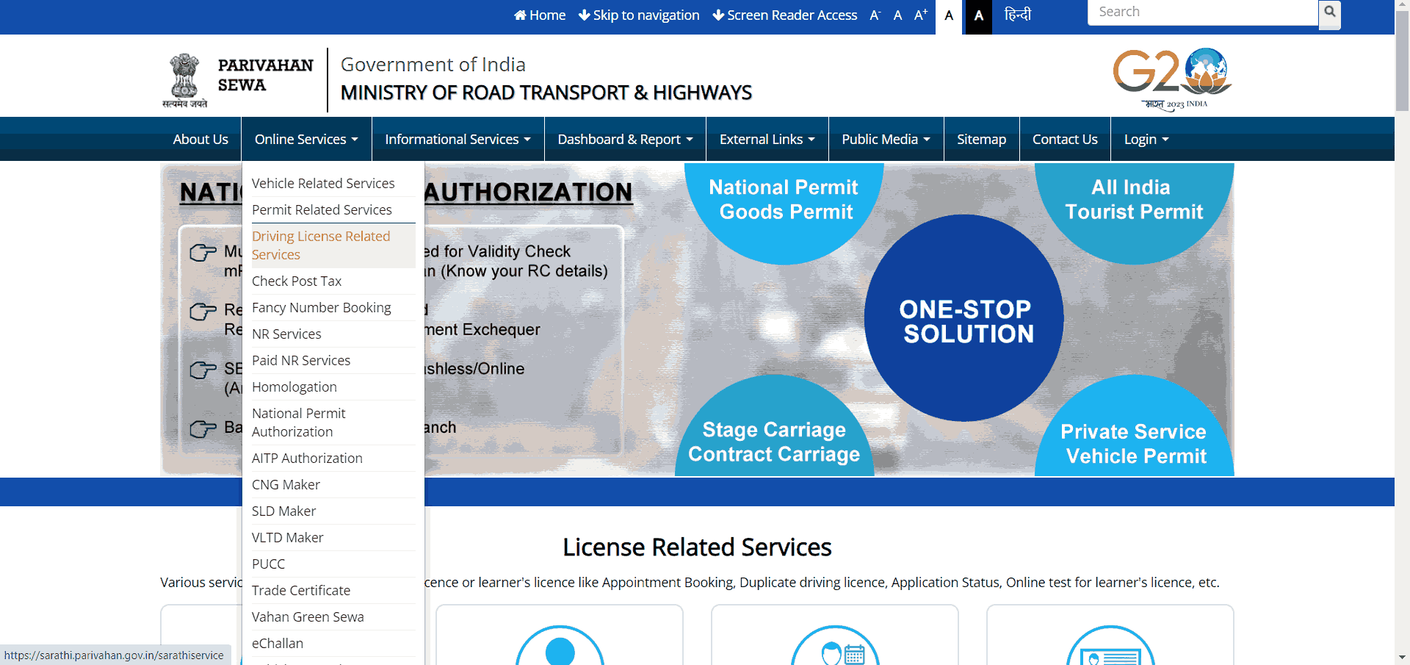
Task: Reset font size with normal A button
Action: pyautogui.click(x=897, y=15)
